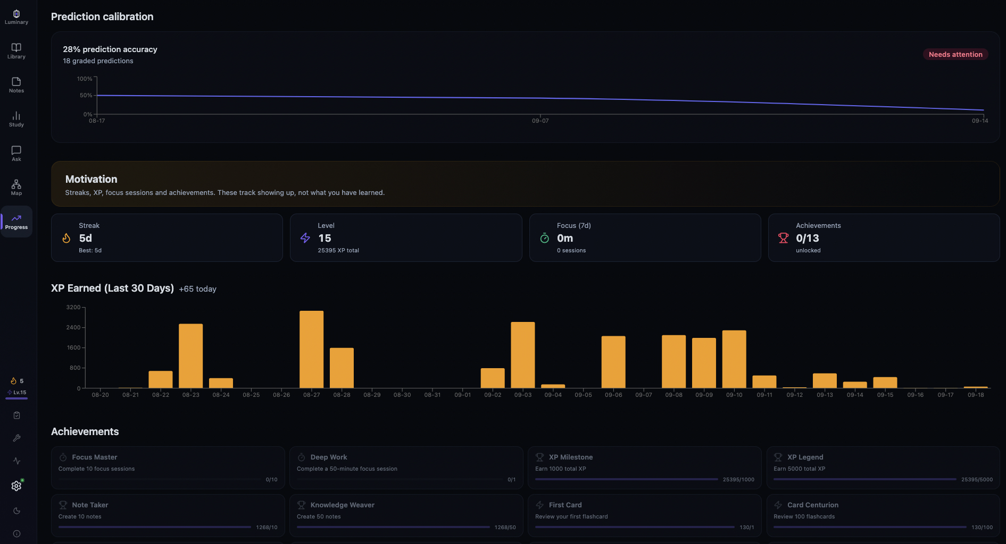Screen dimensions: 1006x544
Task: Select the Knowledge Weaver achievement card
Action: (x=406, y=515)
